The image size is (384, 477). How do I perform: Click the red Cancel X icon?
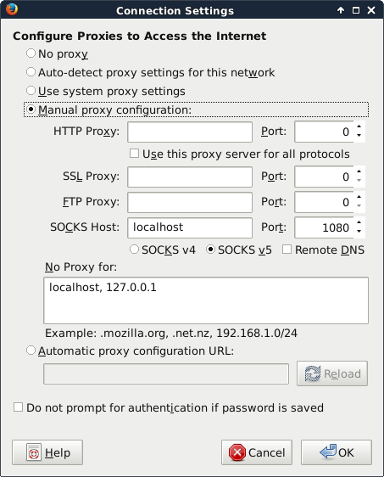[237, 452]
